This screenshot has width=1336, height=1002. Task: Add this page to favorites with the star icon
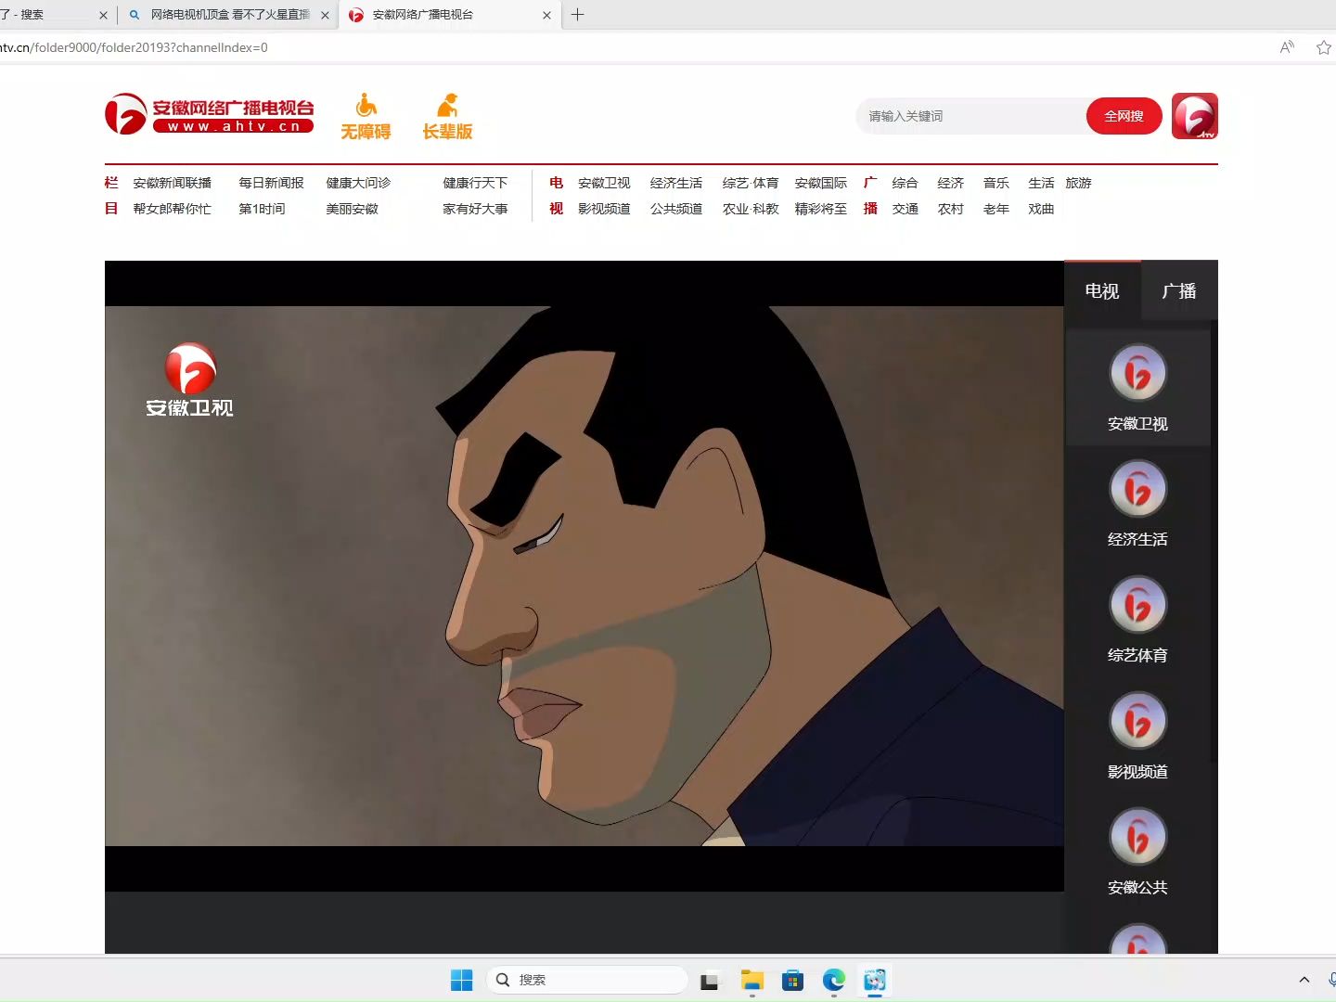(x=1324, y=47)
